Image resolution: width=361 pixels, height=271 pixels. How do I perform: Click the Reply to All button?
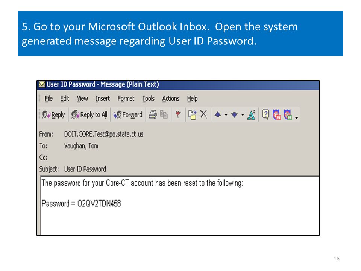coord(89,114)
